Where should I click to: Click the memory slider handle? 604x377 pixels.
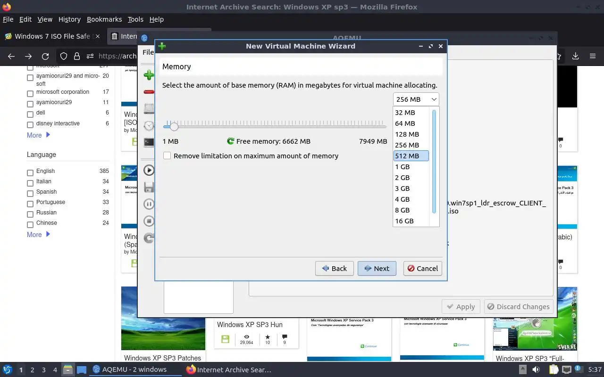tap(174, 126)
